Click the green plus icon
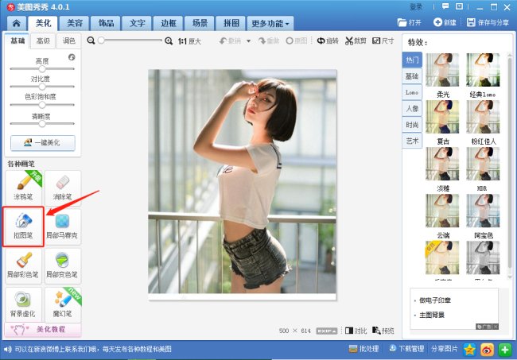 [x=505, y=350]
